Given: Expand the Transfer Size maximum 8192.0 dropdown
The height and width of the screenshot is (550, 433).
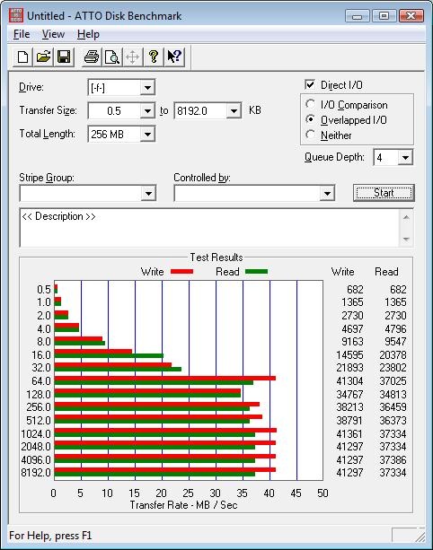Looking at the screenshot, I should point(234,111).
